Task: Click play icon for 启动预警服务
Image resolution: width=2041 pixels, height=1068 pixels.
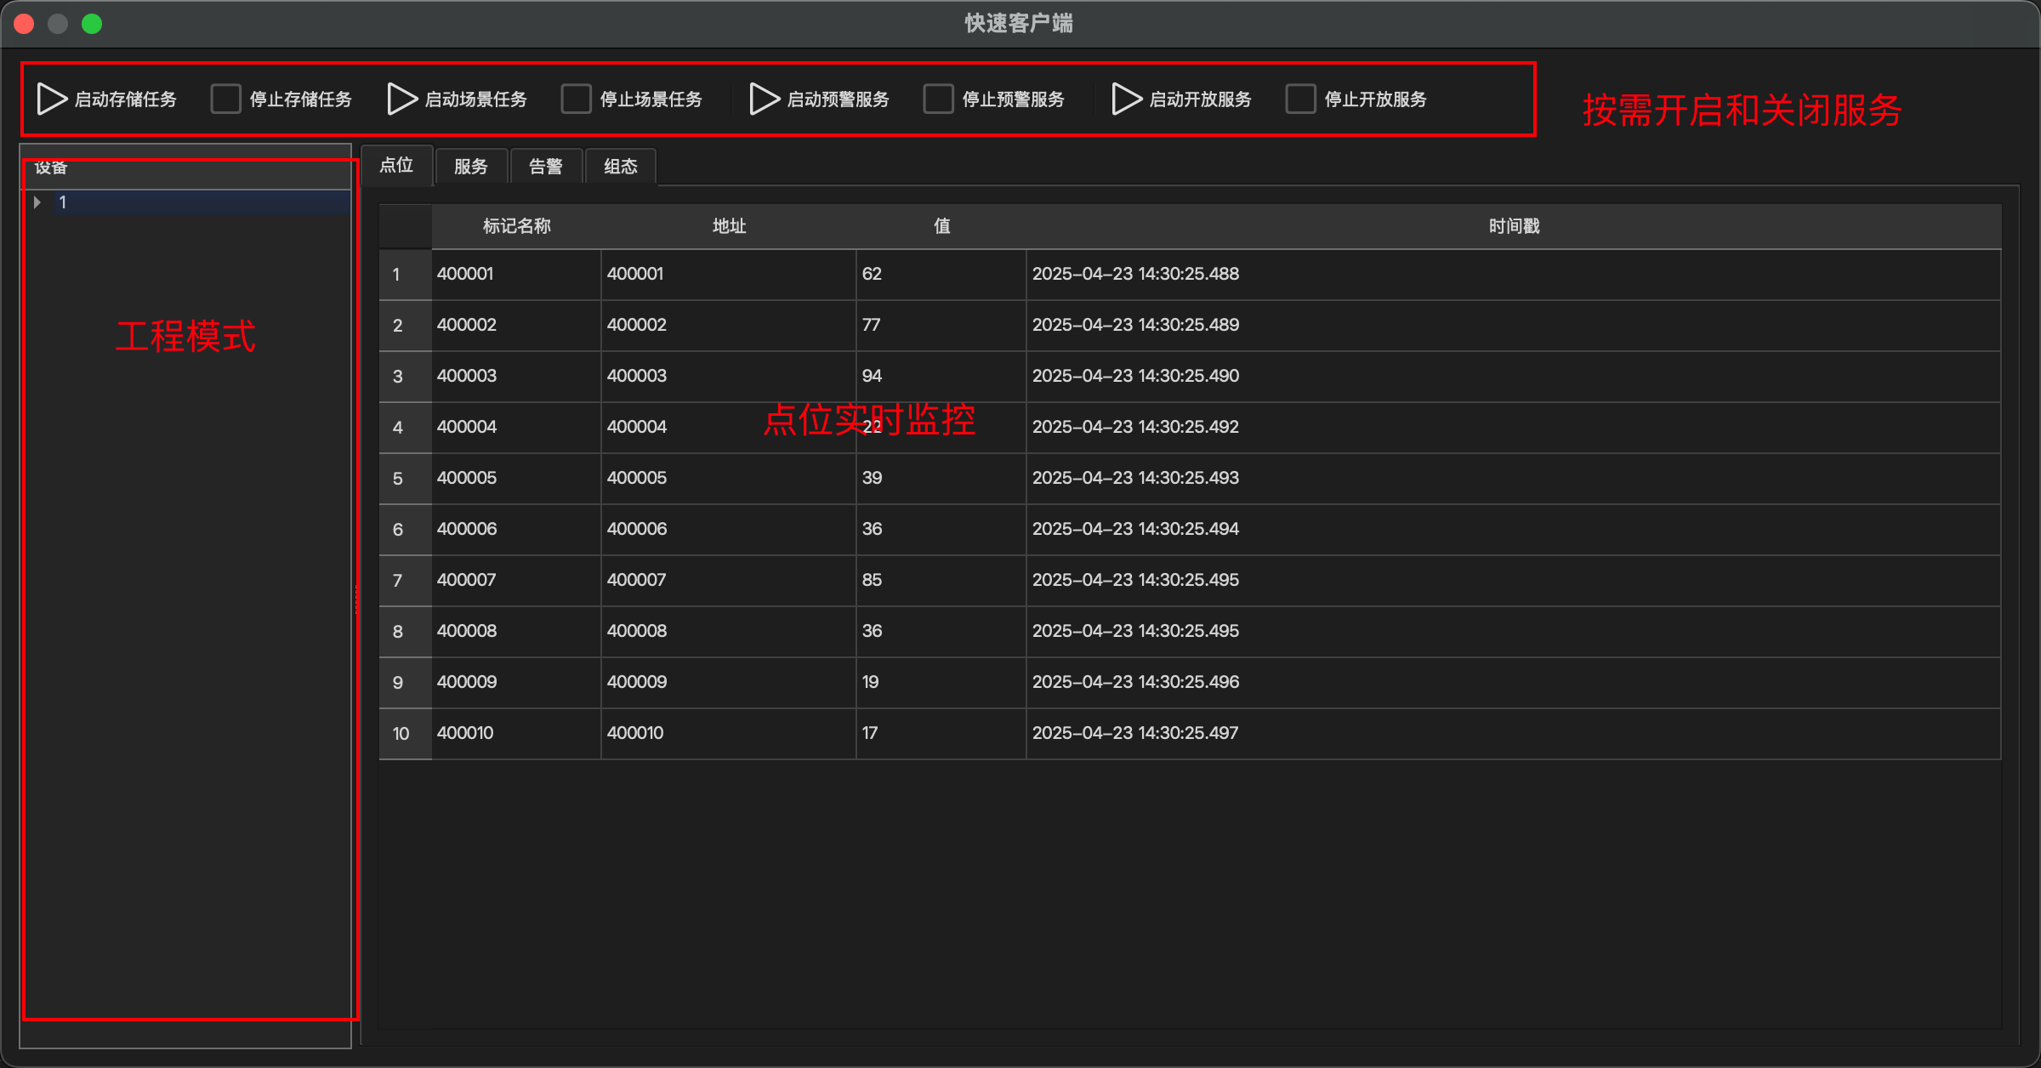Action: (x=765, y=99)
